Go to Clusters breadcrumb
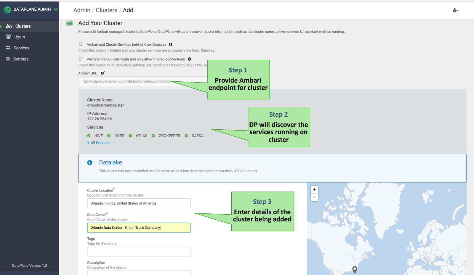Screen dimensions: 474x275 pos(107,10)
